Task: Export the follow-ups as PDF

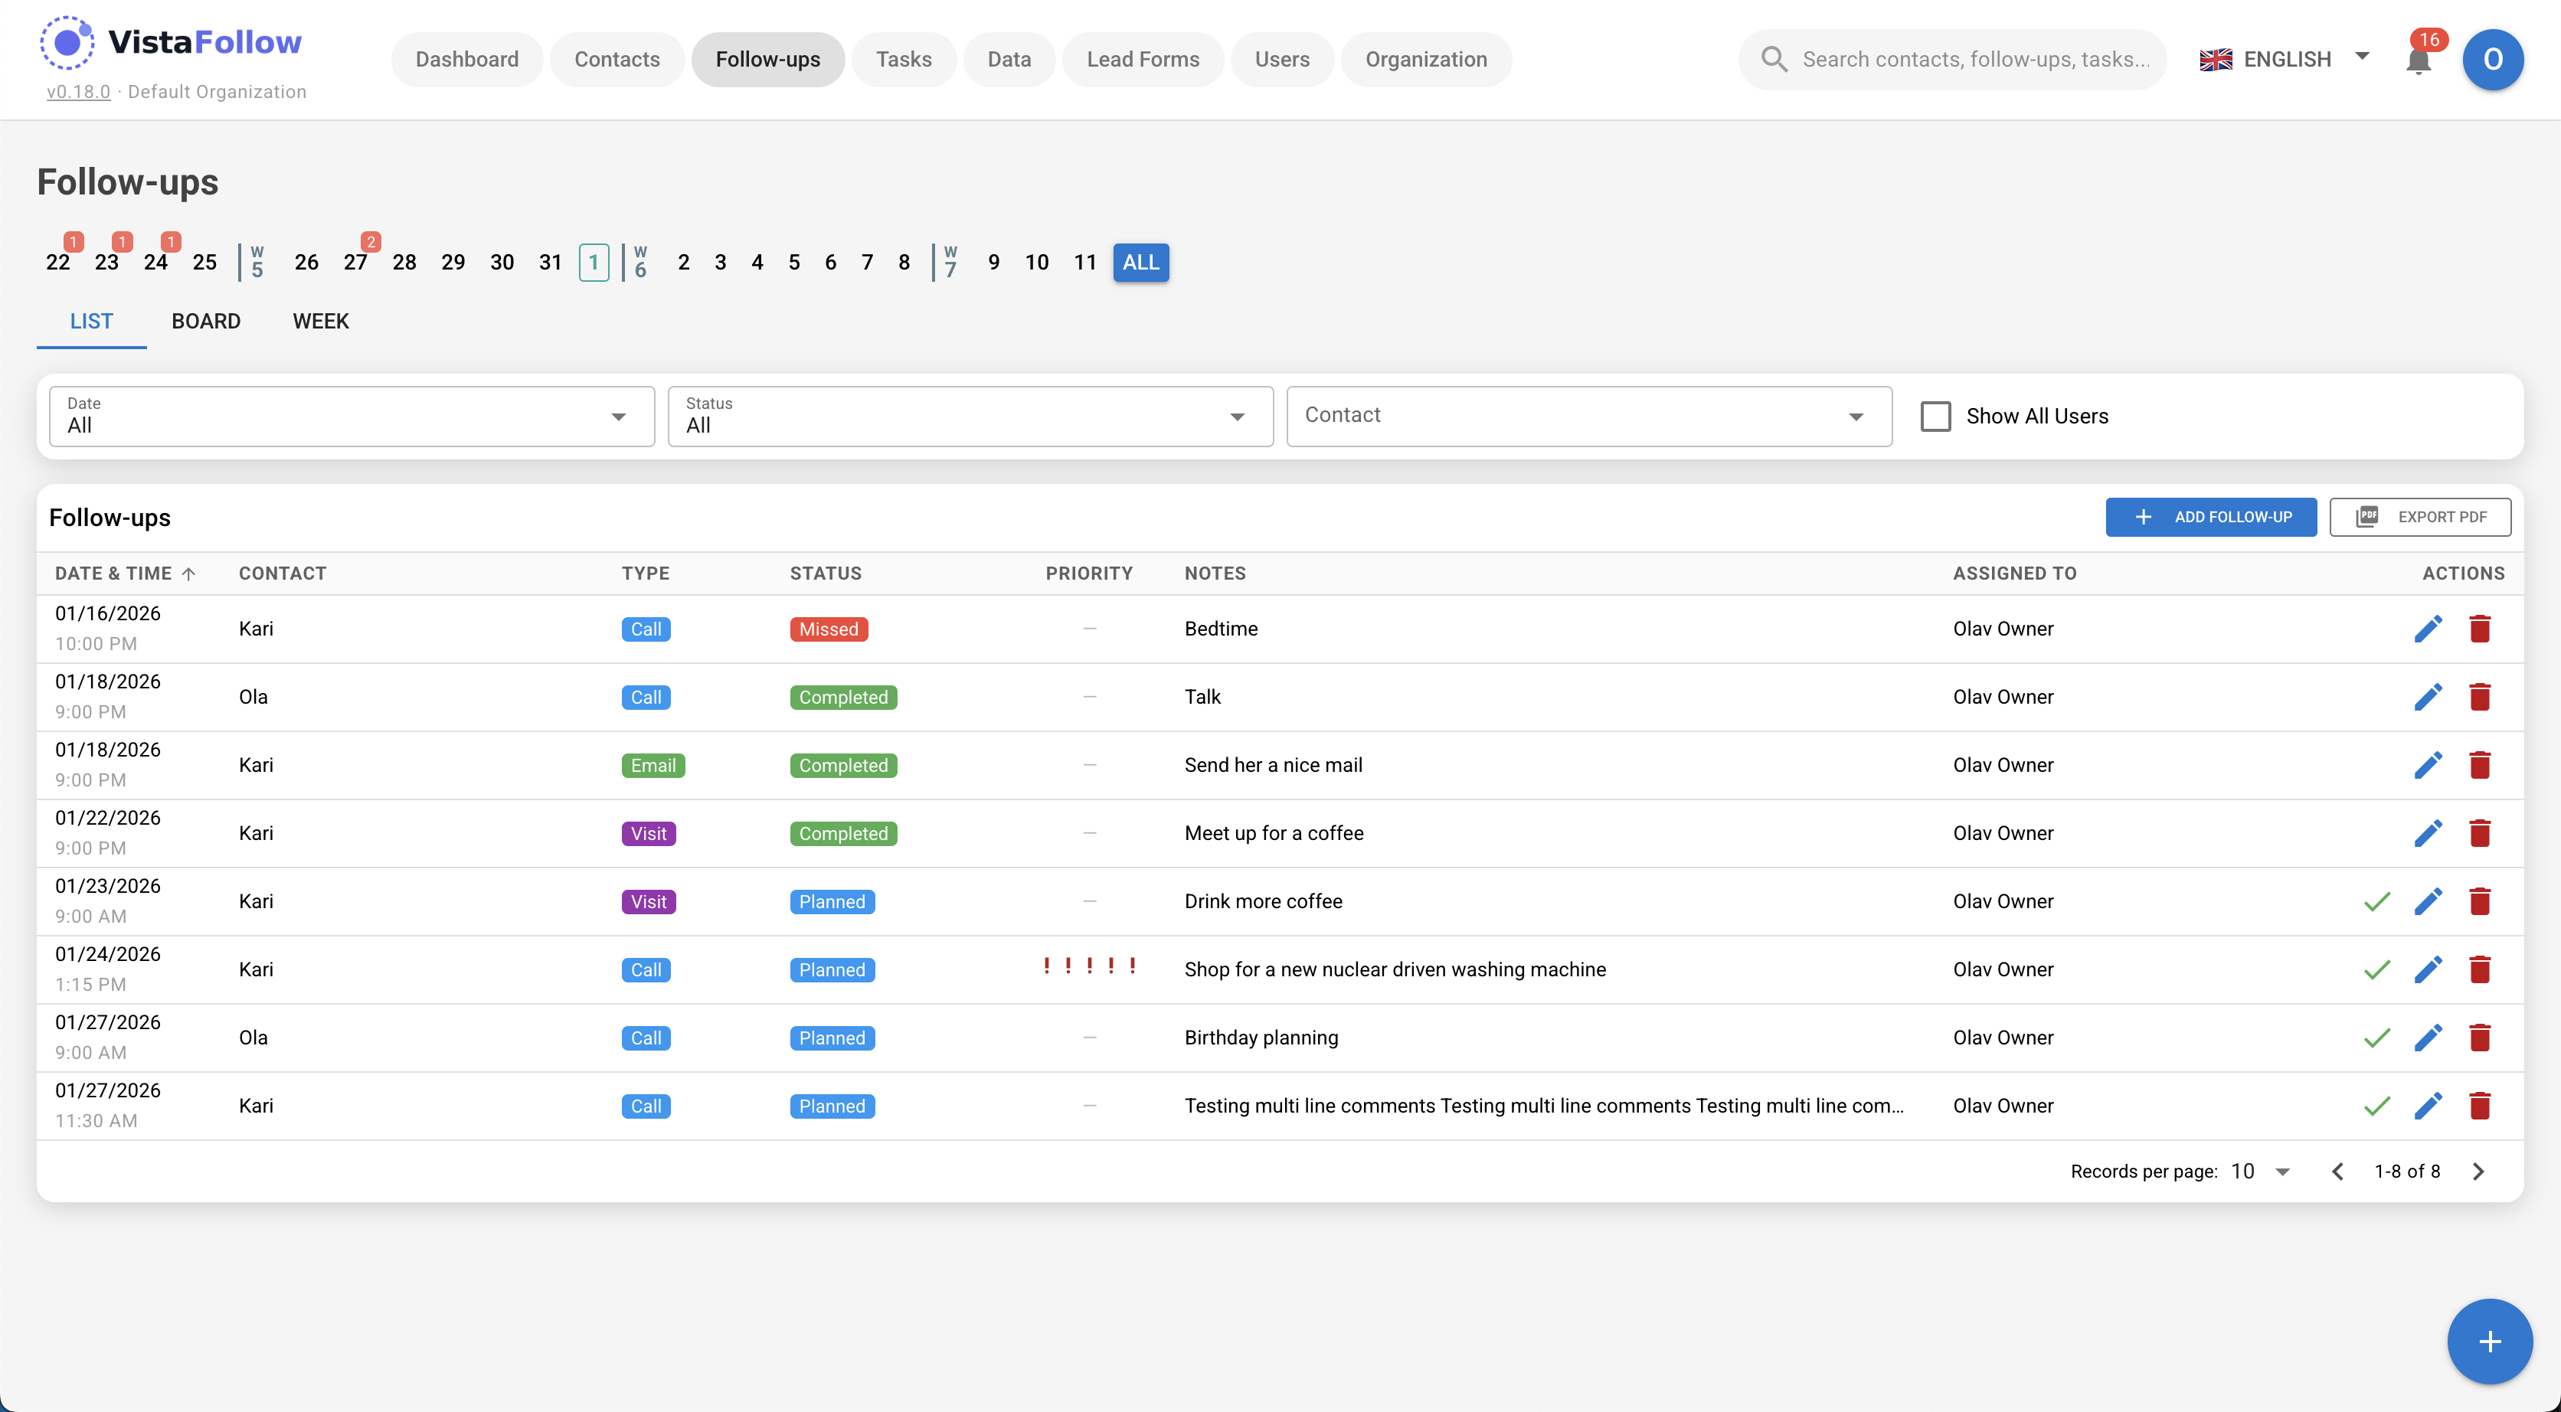Action: coord(2419,517)
